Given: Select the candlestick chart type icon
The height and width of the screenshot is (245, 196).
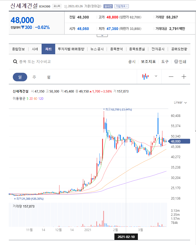Looking at the screenshot, I should pyautogui.click(x=145, y=76).
